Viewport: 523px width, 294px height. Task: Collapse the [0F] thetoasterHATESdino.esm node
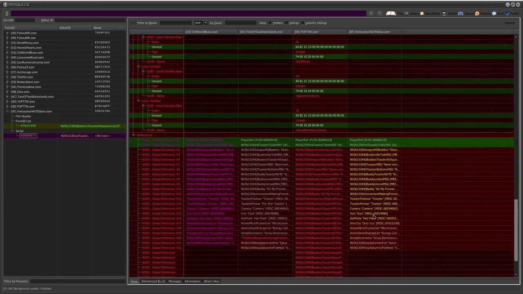tap(7, 111)
